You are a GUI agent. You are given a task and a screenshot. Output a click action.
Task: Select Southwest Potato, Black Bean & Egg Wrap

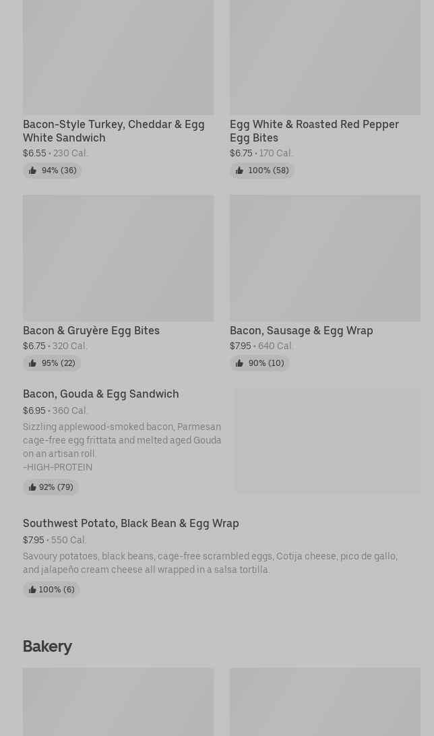(x=131, y=523)
